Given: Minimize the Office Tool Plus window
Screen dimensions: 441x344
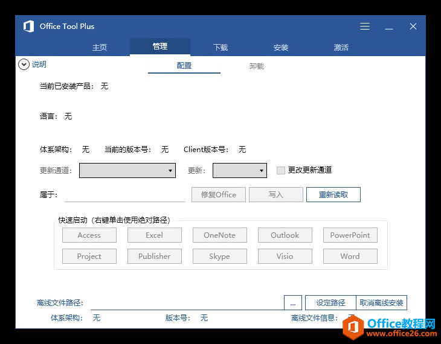Looking at the screenshot, I should click(x=389, y=28).
